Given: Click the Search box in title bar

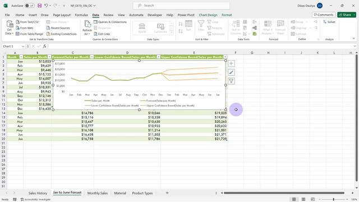Looking at the screenshot, I should point(181,6).
